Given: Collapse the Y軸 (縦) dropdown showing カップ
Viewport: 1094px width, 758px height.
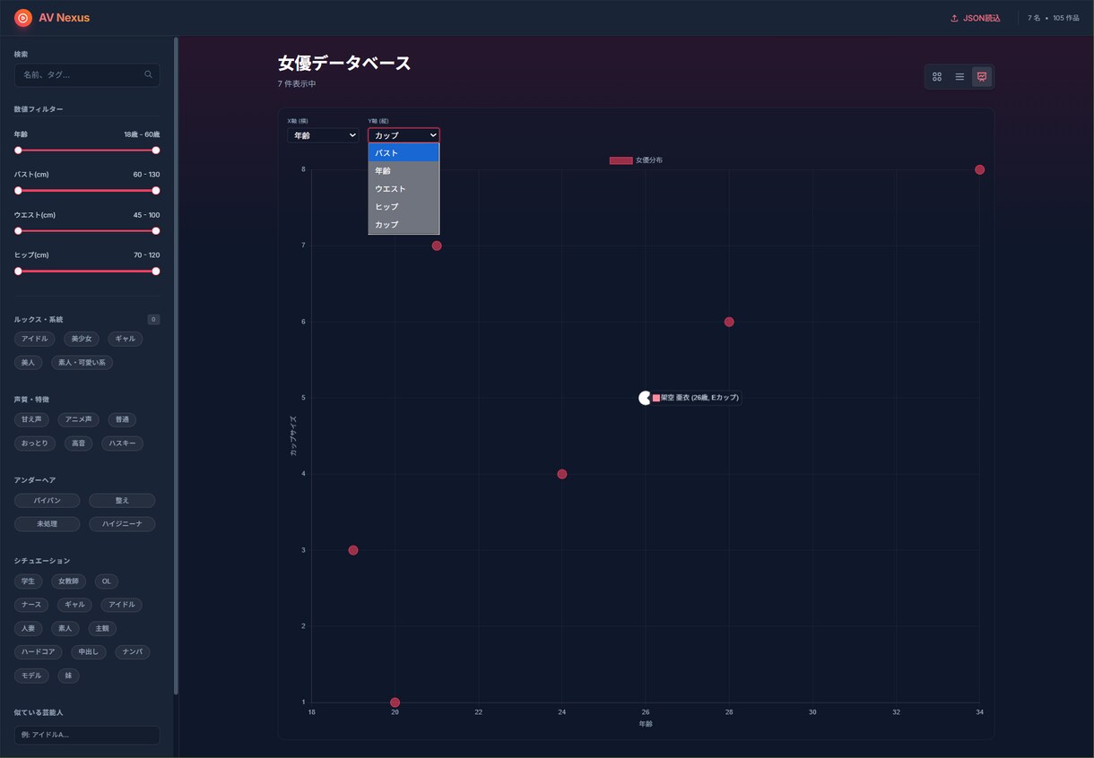Looking at the screenshot, I should coord(404,135).
